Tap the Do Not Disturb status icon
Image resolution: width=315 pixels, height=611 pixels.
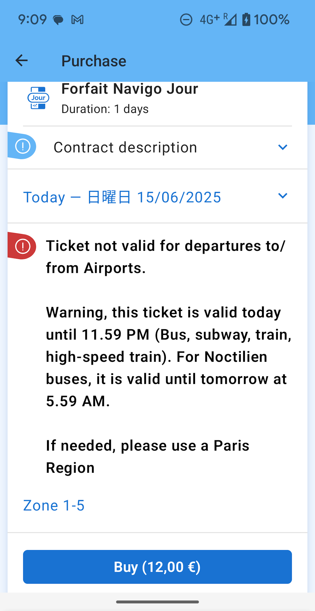(x=186, y=20)
